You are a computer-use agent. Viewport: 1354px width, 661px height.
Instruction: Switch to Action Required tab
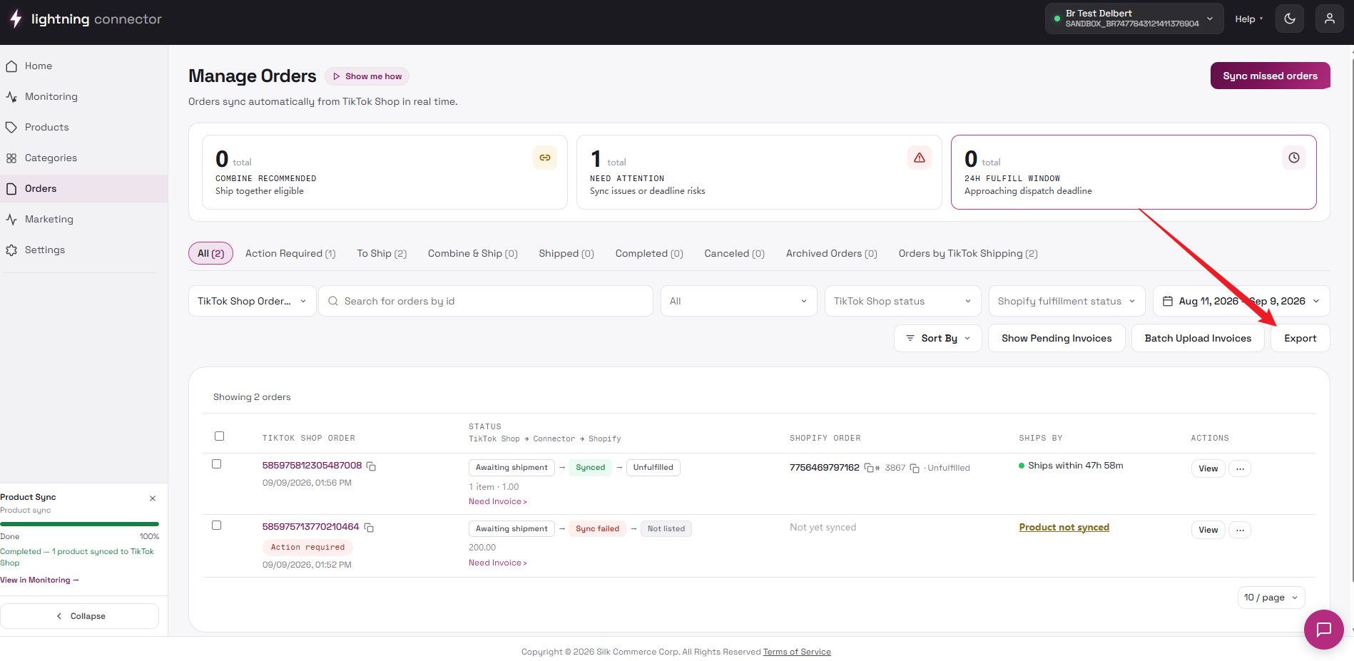click(290, 253)
